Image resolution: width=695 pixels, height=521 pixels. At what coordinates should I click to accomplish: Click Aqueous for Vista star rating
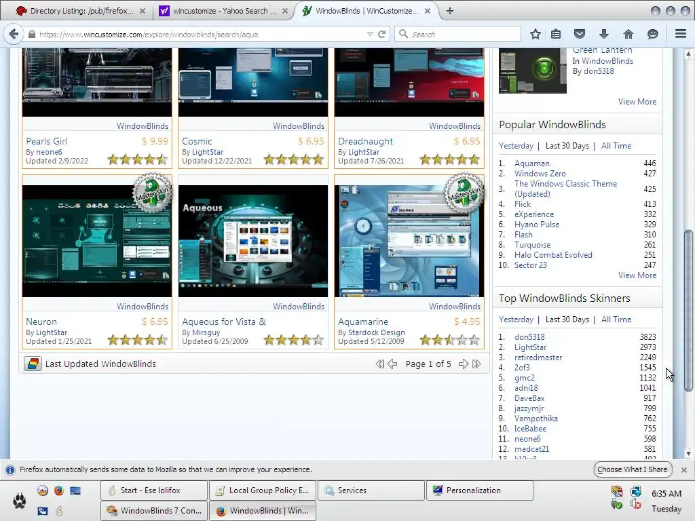click(294, 341)
